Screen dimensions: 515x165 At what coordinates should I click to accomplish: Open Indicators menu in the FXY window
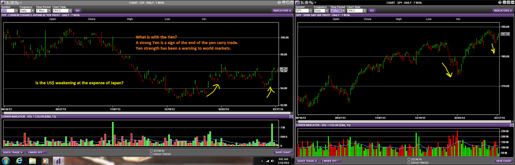(x=282, y=11)
